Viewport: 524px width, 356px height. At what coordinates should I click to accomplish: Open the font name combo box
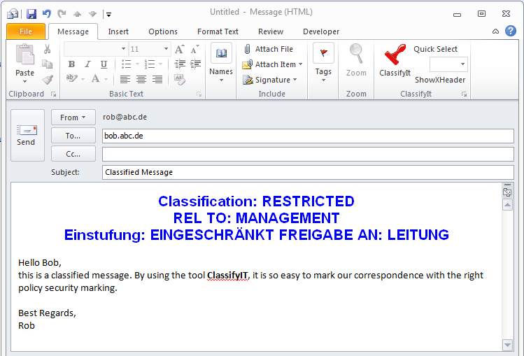pyautogui.click(x=96, y=49)
